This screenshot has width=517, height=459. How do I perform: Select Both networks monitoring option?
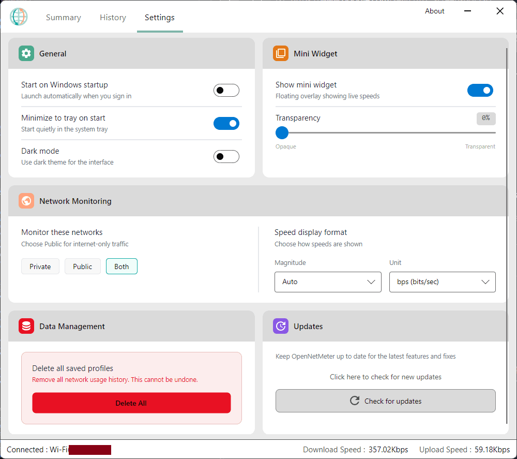point(121,266)
